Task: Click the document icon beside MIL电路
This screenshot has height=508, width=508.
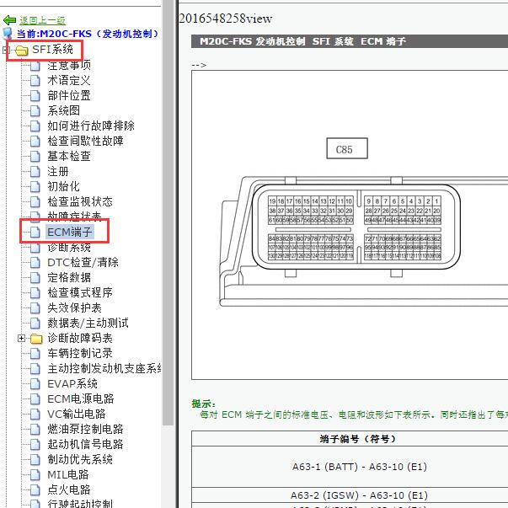Action: (x=35, y=475)
